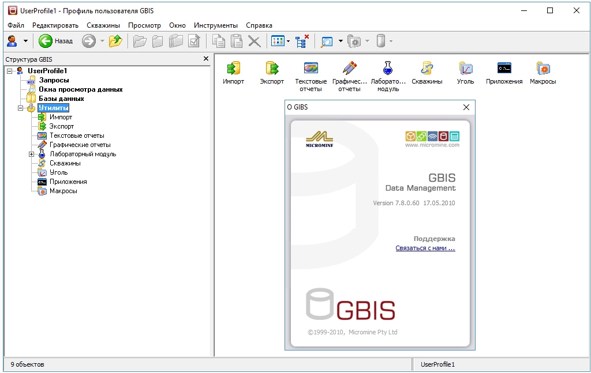
Task: Click the gear folder toolbar icon
Action: 354,41
